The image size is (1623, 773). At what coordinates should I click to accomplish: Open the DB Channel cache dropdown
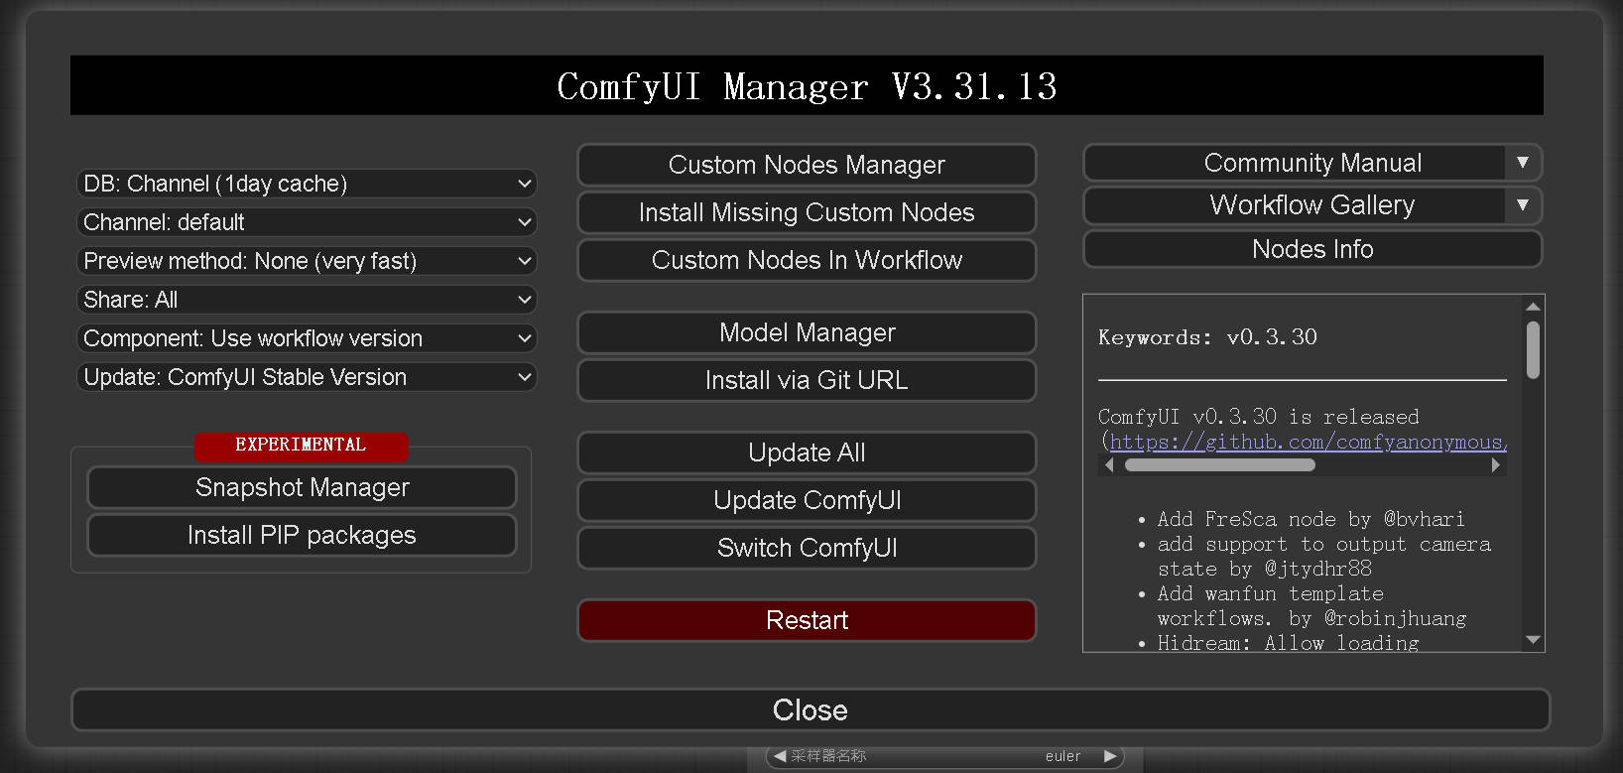(x=307, y=184)
